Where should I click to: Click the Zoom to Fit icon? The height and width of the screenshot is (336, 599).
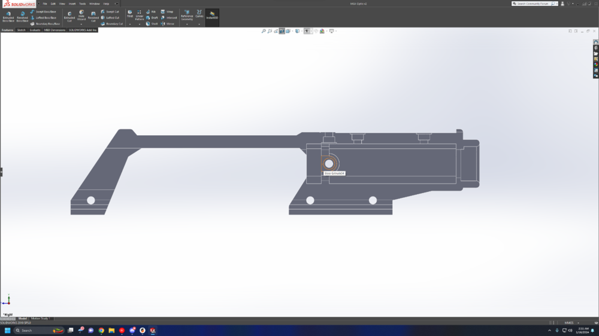[264, 31]
